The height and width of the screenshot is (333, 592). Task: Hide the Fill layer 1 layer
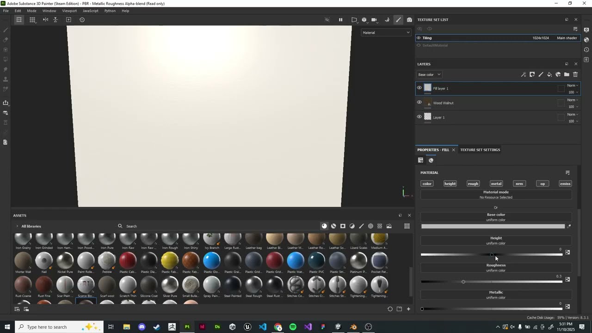pyautogui.click(x=419, y=88)
